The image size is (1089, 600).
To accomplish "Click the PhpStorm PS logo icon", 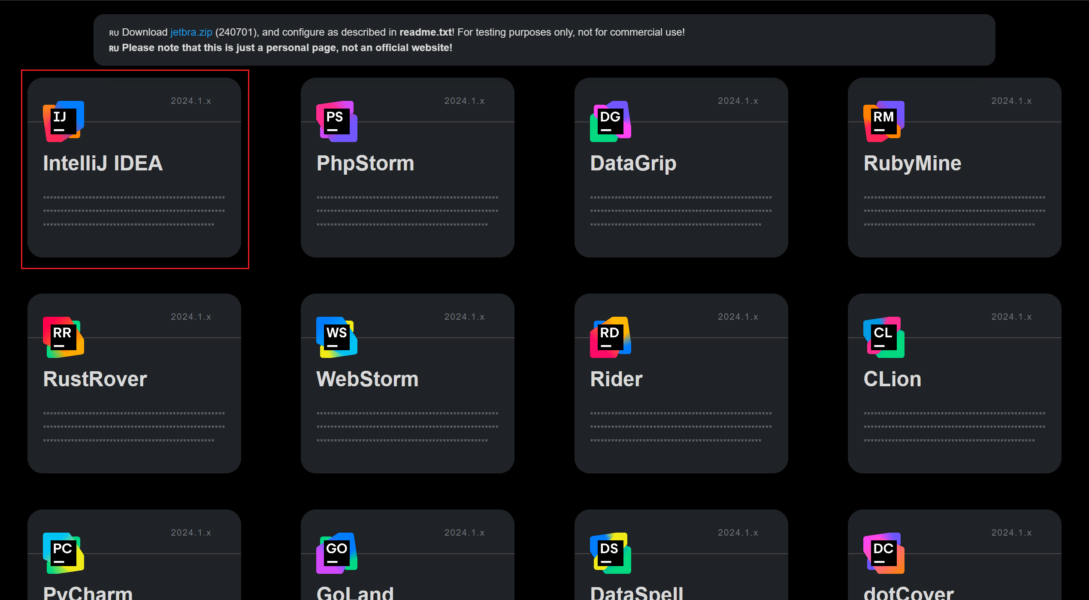I will 337,121.
